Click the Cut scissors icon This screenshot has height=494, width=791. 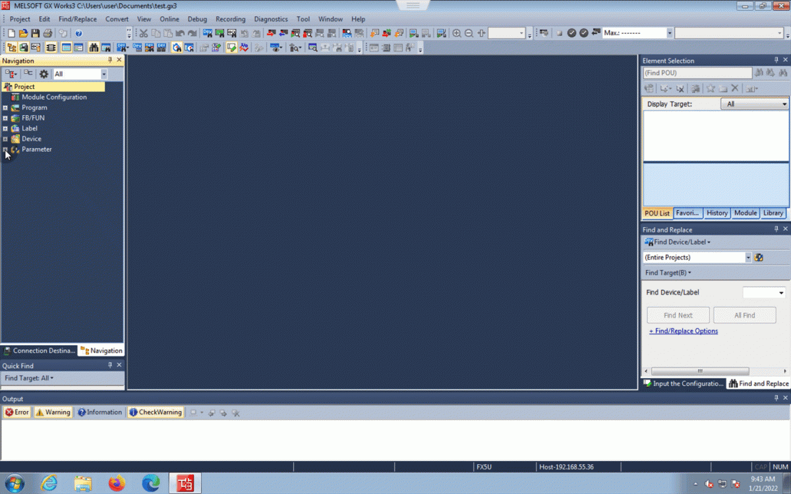pyautogui.click(x=143, y=33)
